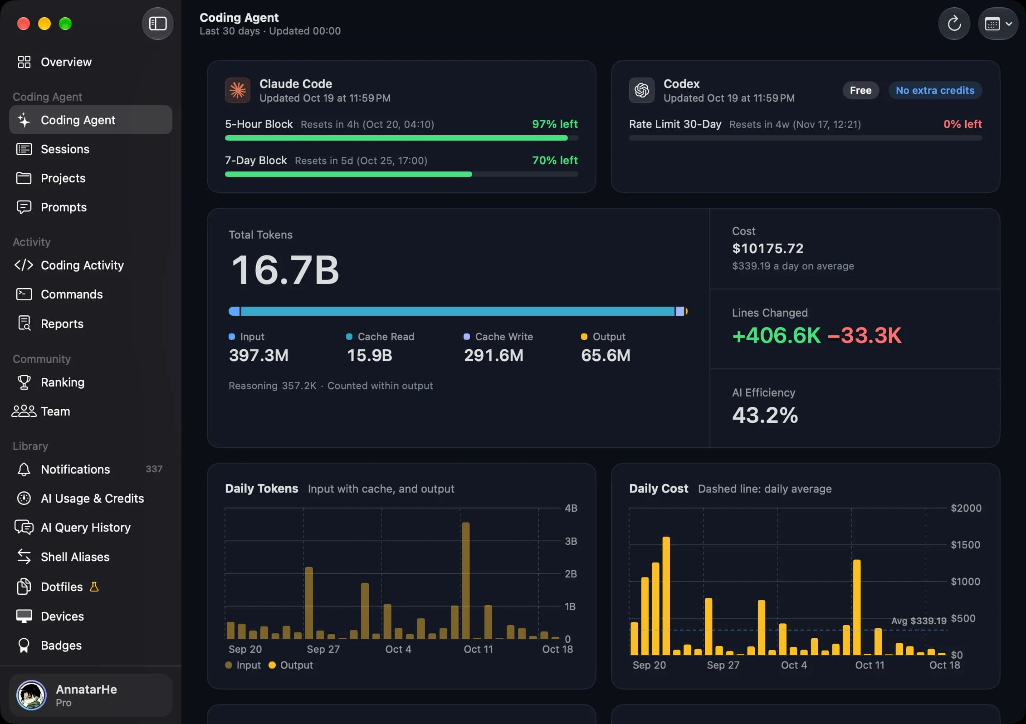Click the AI Query History chat icon
Screen dimensions: 1026x724
tap(24, 527)
